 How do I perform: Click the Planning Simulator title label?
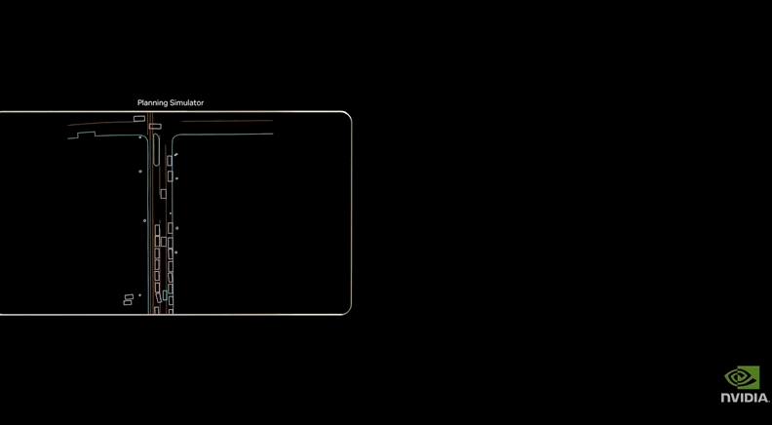[x=171, y=102]
